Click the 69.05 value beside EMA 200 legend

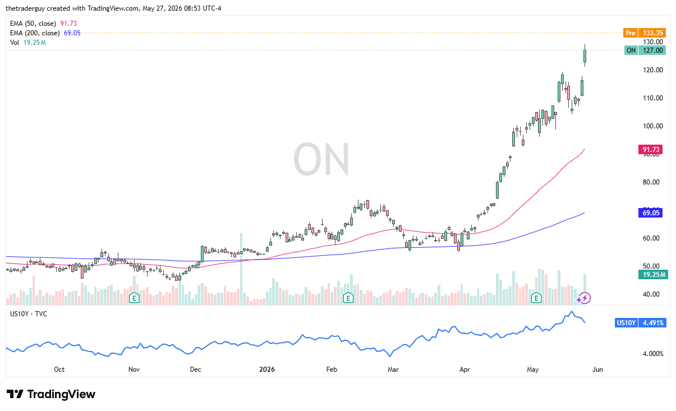[x=72, y=33]
